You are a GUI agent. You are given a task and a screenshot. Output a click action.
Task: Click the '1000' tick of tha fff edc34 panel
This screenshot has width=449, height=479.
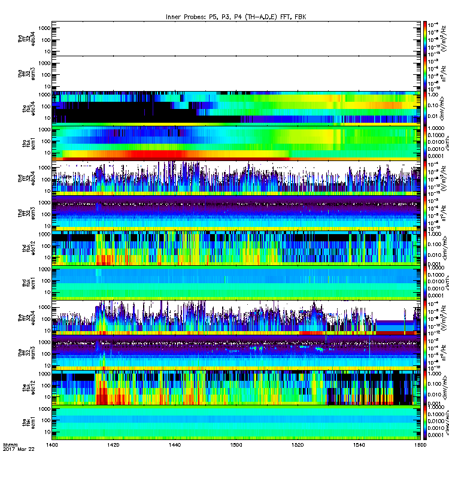click(44, 28)
